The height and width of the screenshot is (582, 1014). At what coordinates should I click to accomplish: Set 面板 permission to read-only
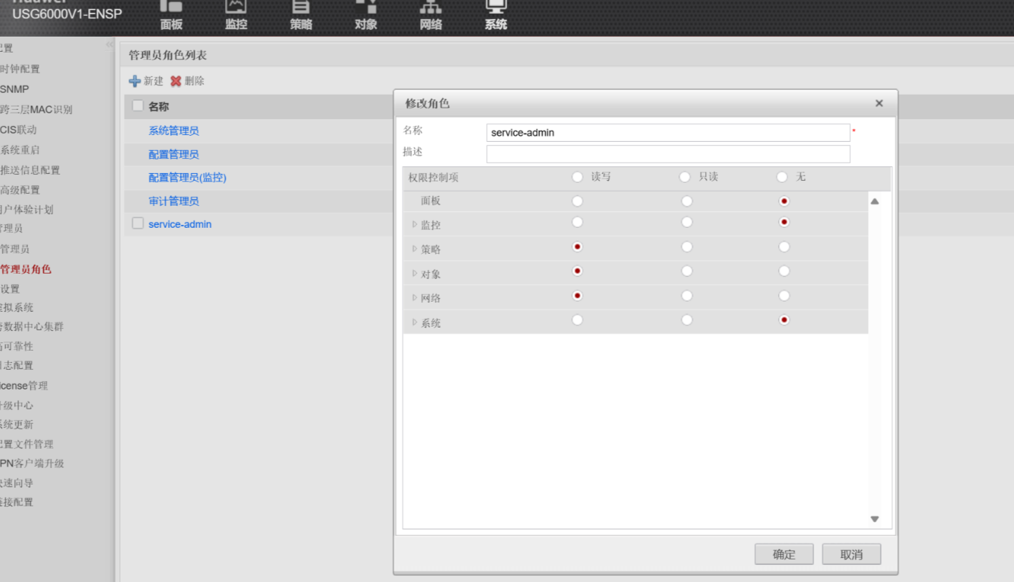pyautogui.click(x=687, y=201)
